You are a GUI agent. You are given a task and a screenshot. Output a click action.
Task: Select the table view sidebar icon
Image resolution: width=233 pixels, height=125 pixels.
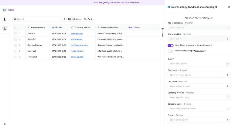[5, 28]
